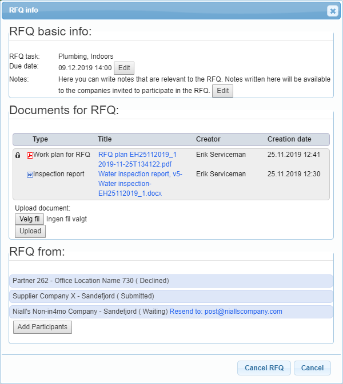Image resolution: width=343 pixels, height=384 pixels.
Task: Edit the RFQ due date
Action: tap(124, 68)
